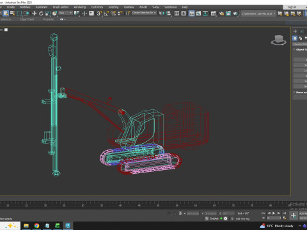Viewport: 307px width, 230px height.
Task: Open Arnold menu
Action: click(x=143, y=7)
